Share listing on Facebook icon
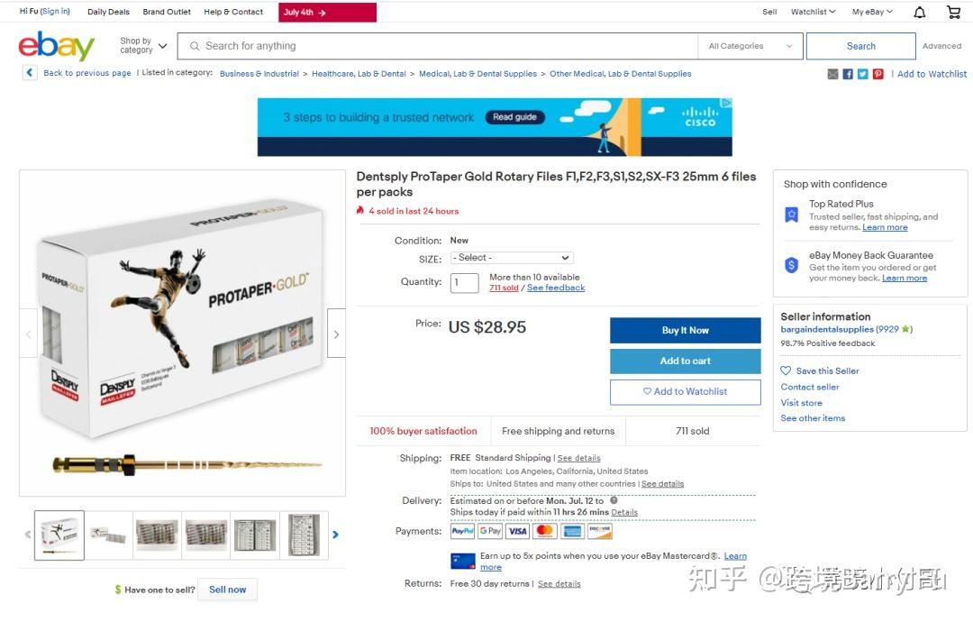 pyautogui.click(x=848, y=74)
